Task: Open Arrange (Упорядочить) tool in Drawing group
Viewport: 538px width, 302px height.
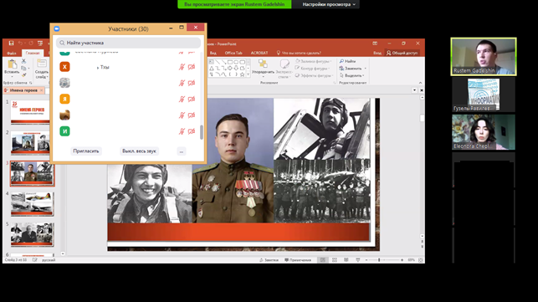Action: [263, 64]
